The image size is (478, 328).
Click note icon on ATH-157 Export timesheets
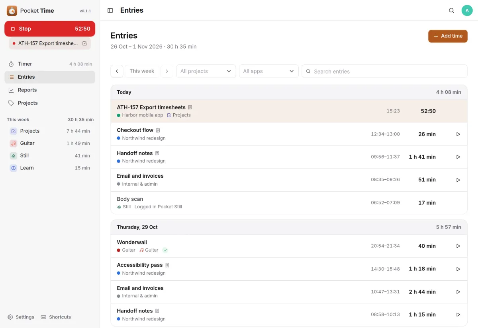190,107
